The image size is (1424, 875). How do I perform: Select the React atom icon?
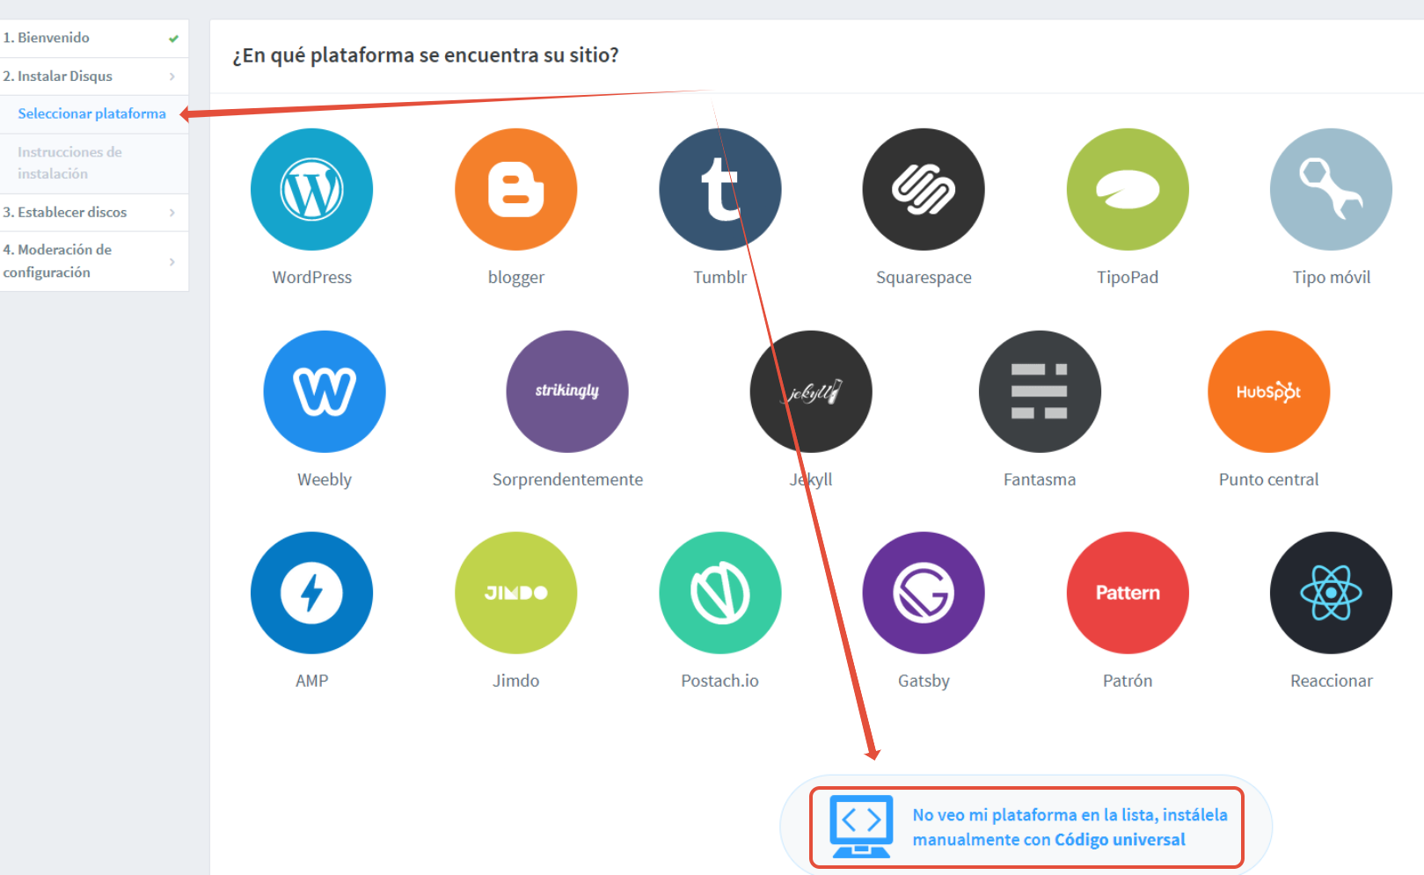[x=1331, y=593]
